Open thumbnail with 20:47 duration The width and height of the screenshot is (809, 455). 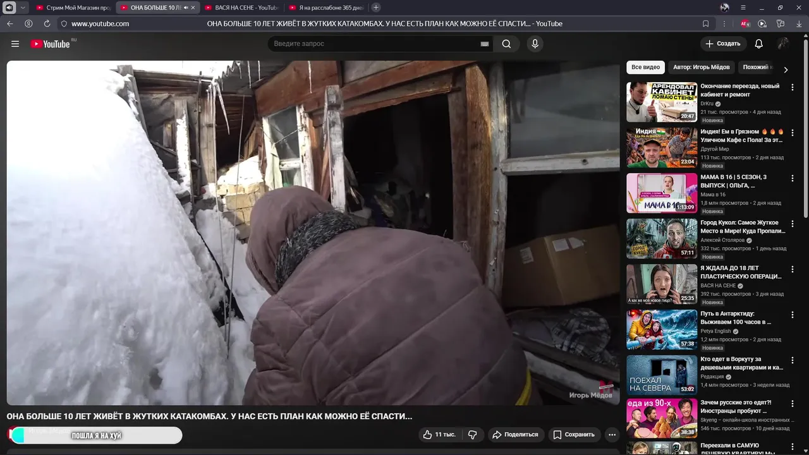click(662, 102)
